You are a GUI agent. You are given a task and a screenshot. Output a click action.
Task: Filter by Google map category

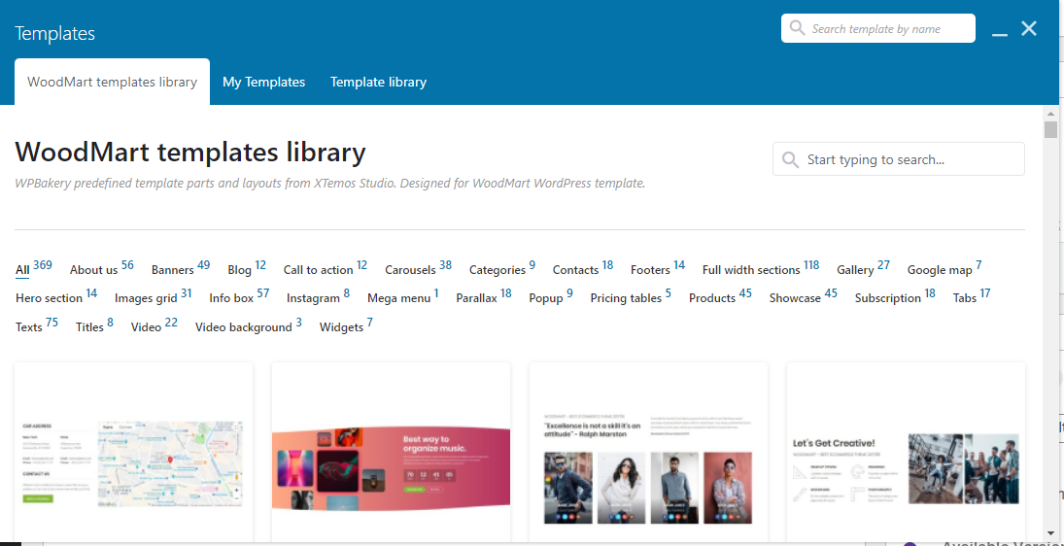[944, 268]
